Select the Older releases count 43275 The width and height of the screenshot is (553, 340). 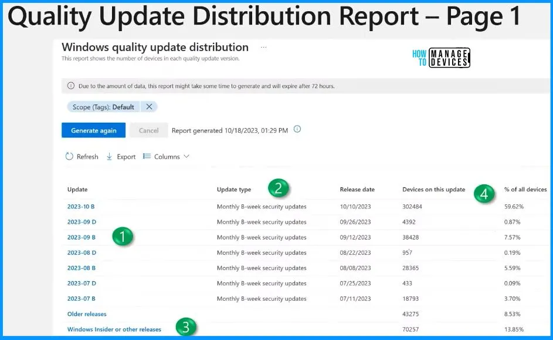pos(410,314)
